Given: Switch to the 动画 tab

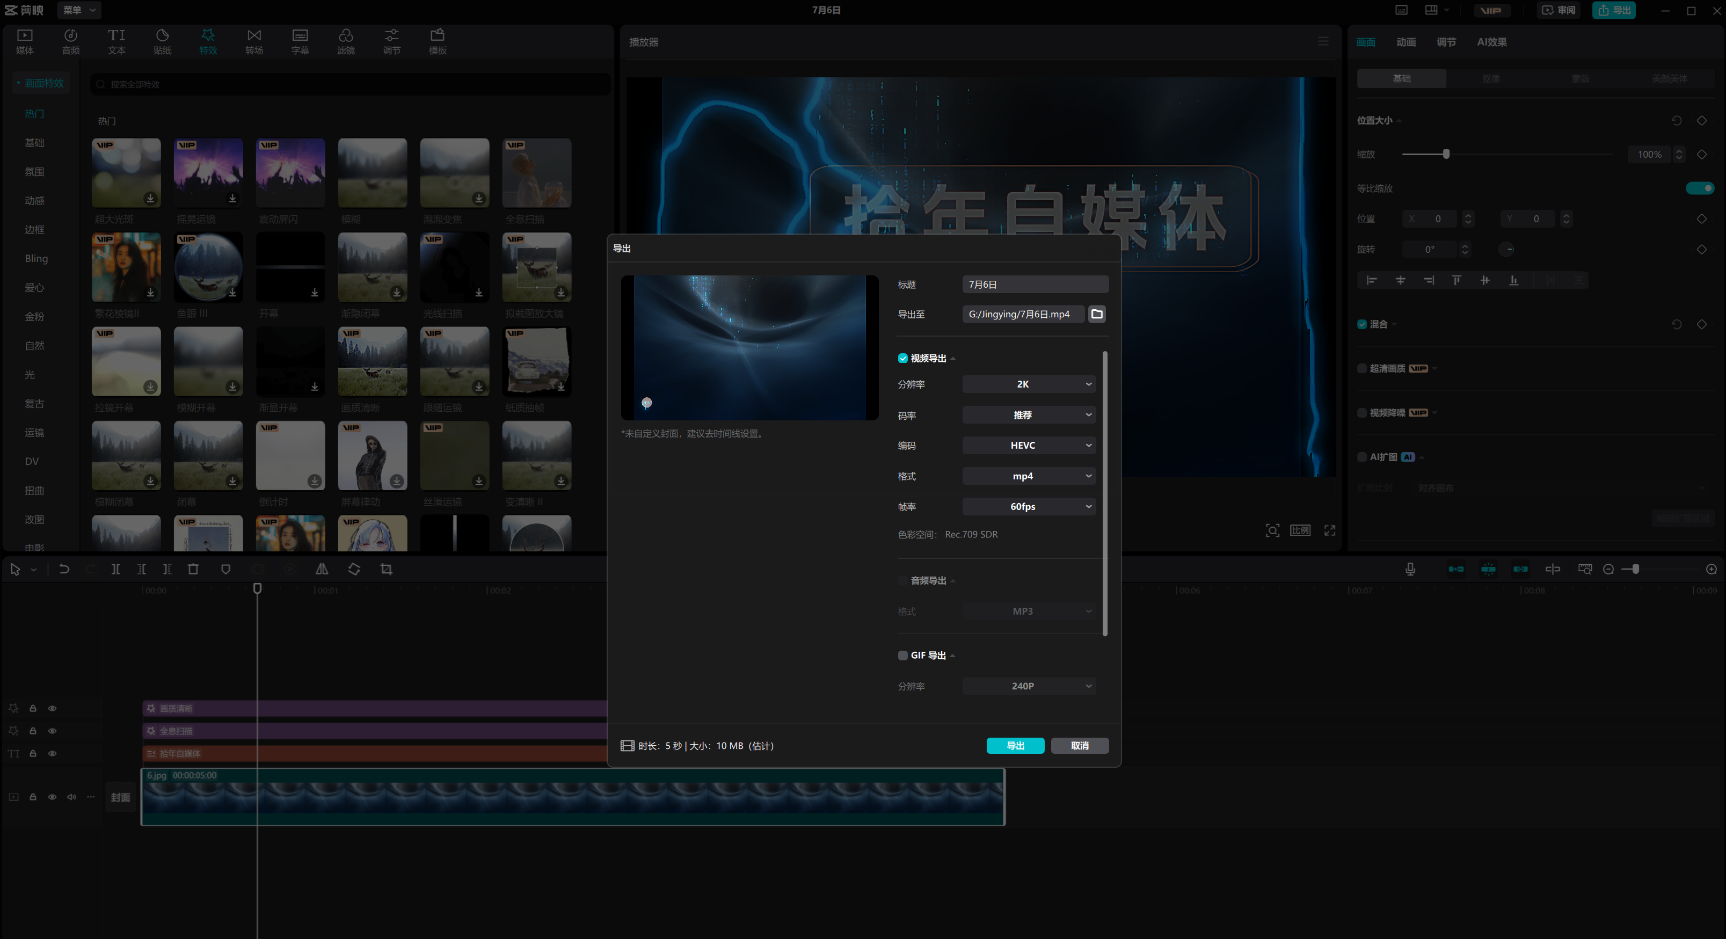Looking at the screenshot, I should pyautogui.click(x=1405, y=41).
